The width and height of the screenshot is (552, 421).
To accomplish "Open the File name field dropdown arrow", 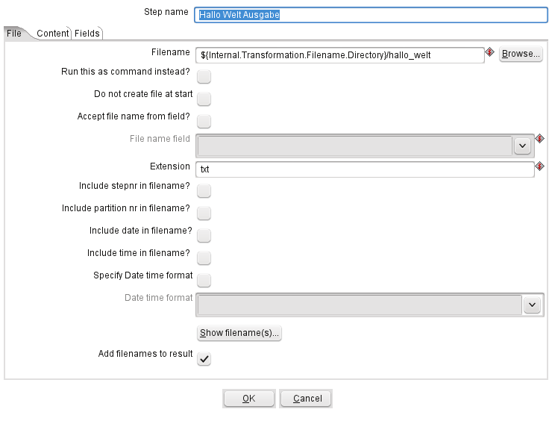I will click(x=522, y=146).
